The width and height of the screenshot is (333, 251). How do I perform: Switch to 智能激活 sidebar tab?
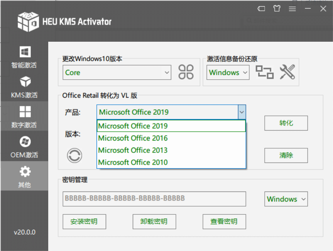pyautogui.click(x=24, y=57)
